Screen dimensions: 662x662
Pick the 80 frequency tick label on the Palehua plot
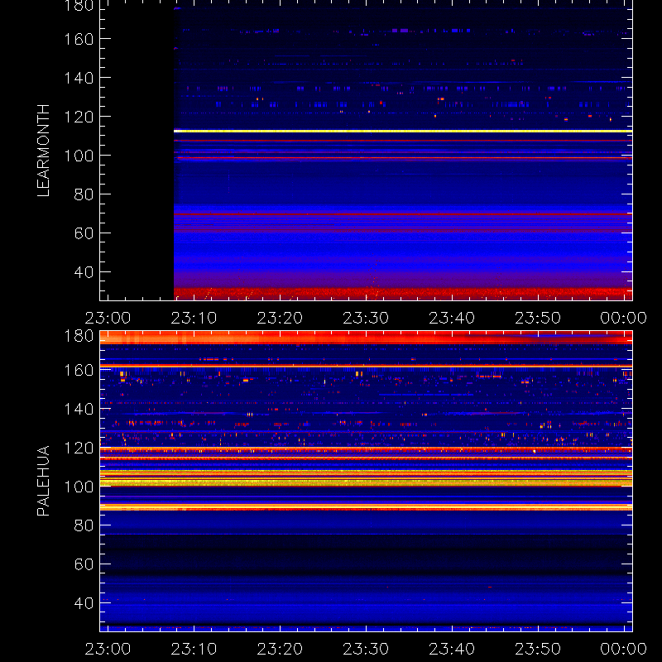point(84,525)
